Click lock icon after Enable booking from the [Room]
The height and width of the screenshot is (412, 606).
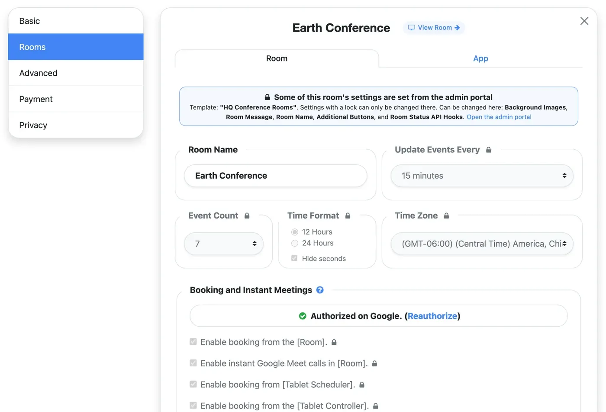pos(334,342)
